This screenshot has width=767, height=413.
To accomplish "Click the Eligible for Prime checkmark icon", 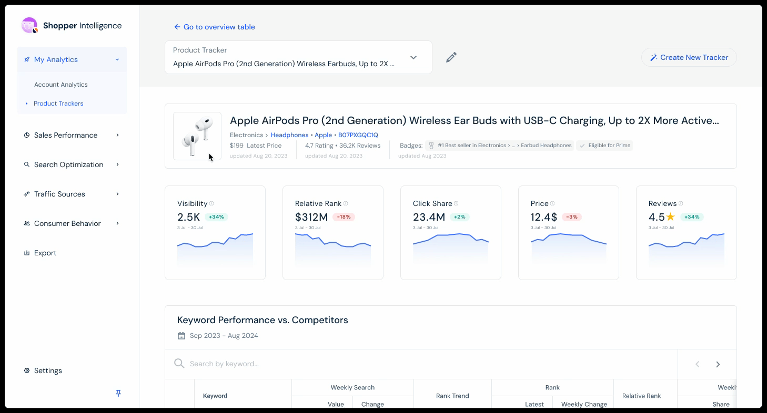I will [x=582, y=146].
